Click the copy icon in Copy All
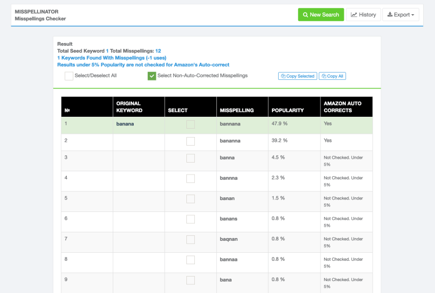This screenshot has width=435, height=293. tap(324, 76)
